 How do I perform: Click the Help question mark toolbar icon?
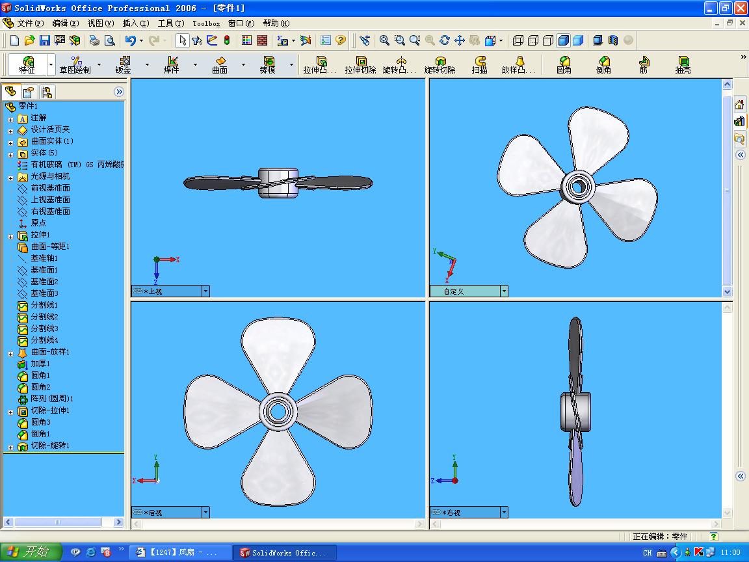pyautogui.click(x=341, y=40)
